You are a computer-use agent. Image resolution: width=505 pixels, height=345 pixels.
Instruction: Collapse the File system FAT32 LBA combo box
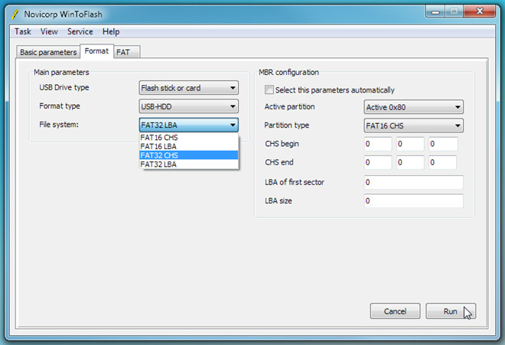(189, 125)
